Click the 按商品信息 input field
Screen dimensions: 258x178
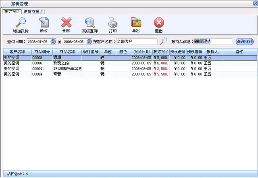(x=212, y=42)
